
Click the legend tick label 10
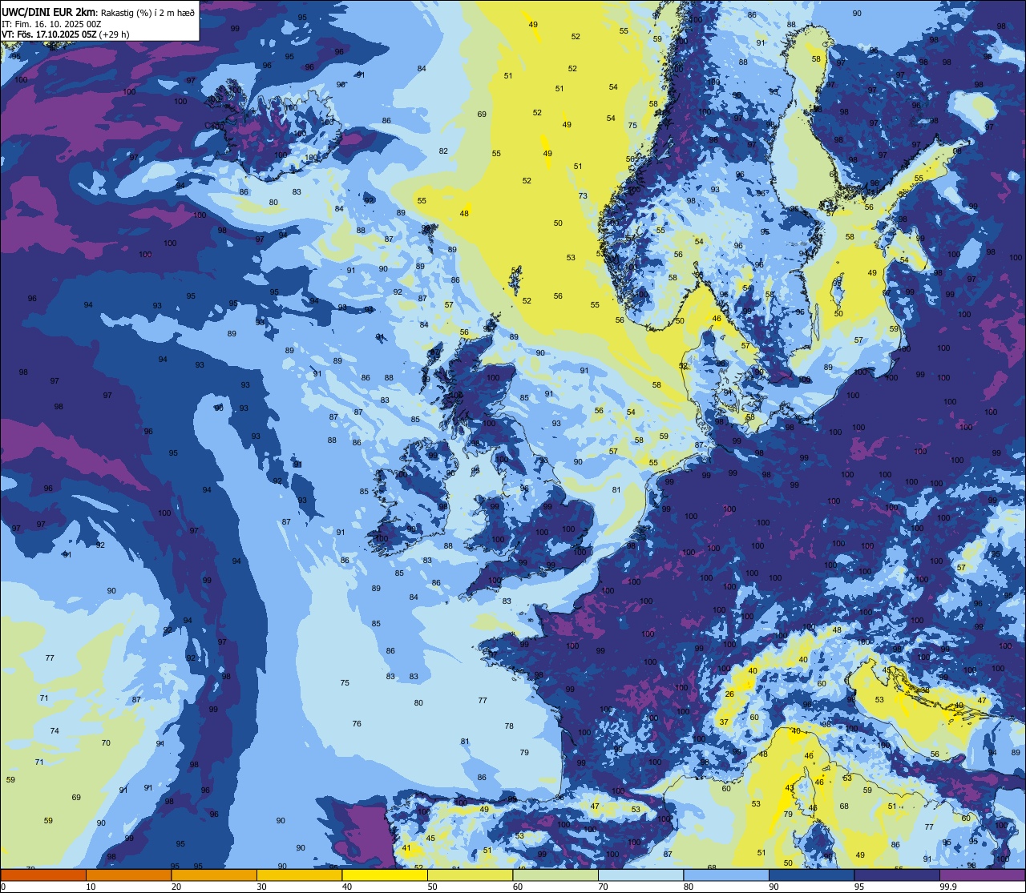click(x=91, y=887)
